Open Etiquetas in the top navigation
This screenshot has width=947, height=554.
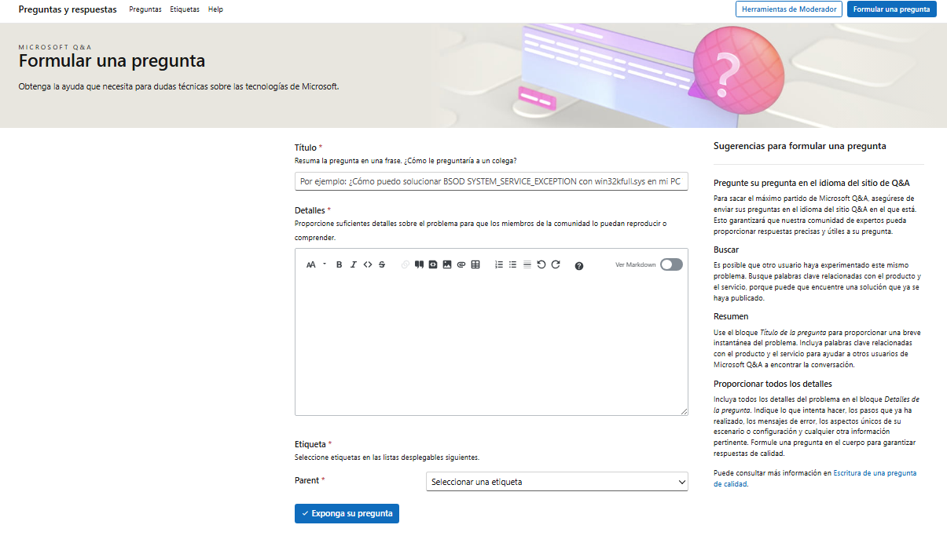point(185,9)
